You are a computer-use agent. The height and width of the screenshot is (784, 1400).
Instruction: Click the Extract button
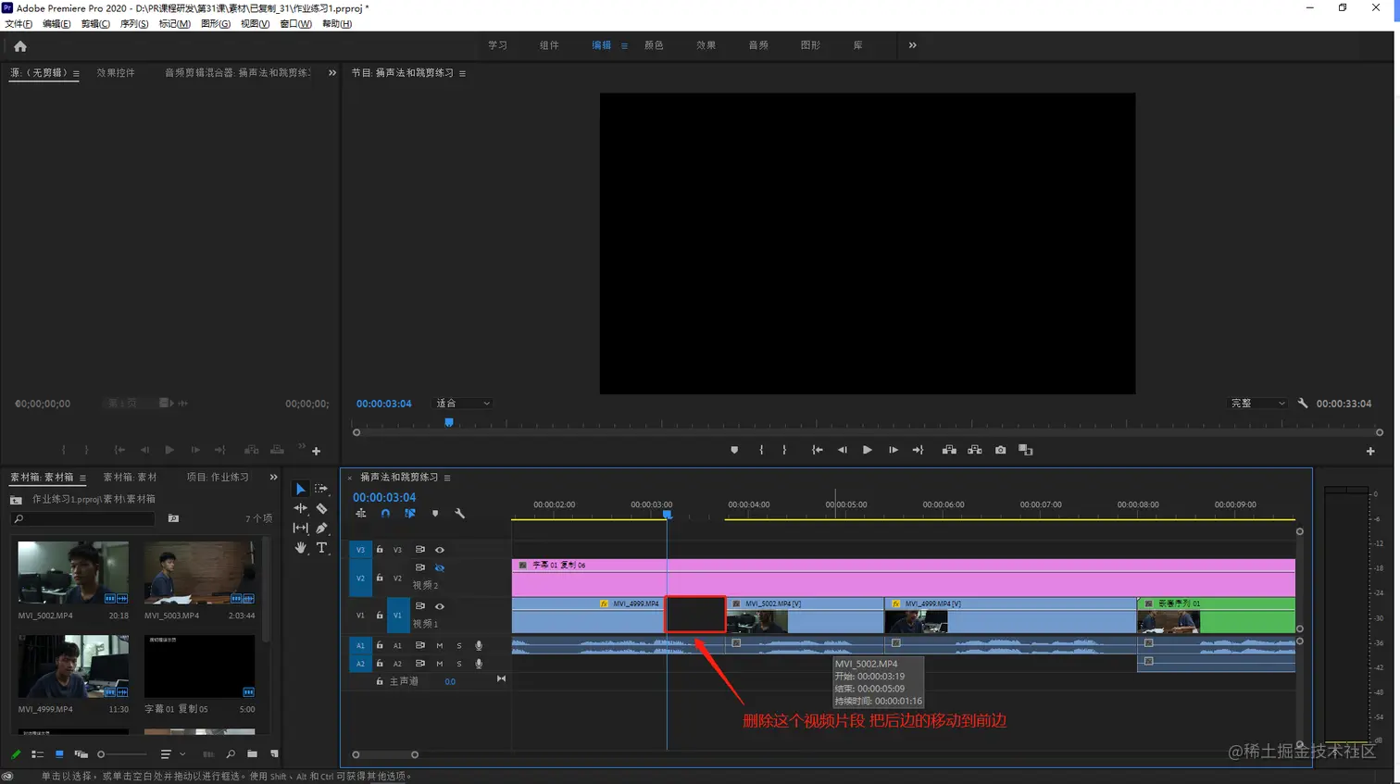(x=975, y=450)
